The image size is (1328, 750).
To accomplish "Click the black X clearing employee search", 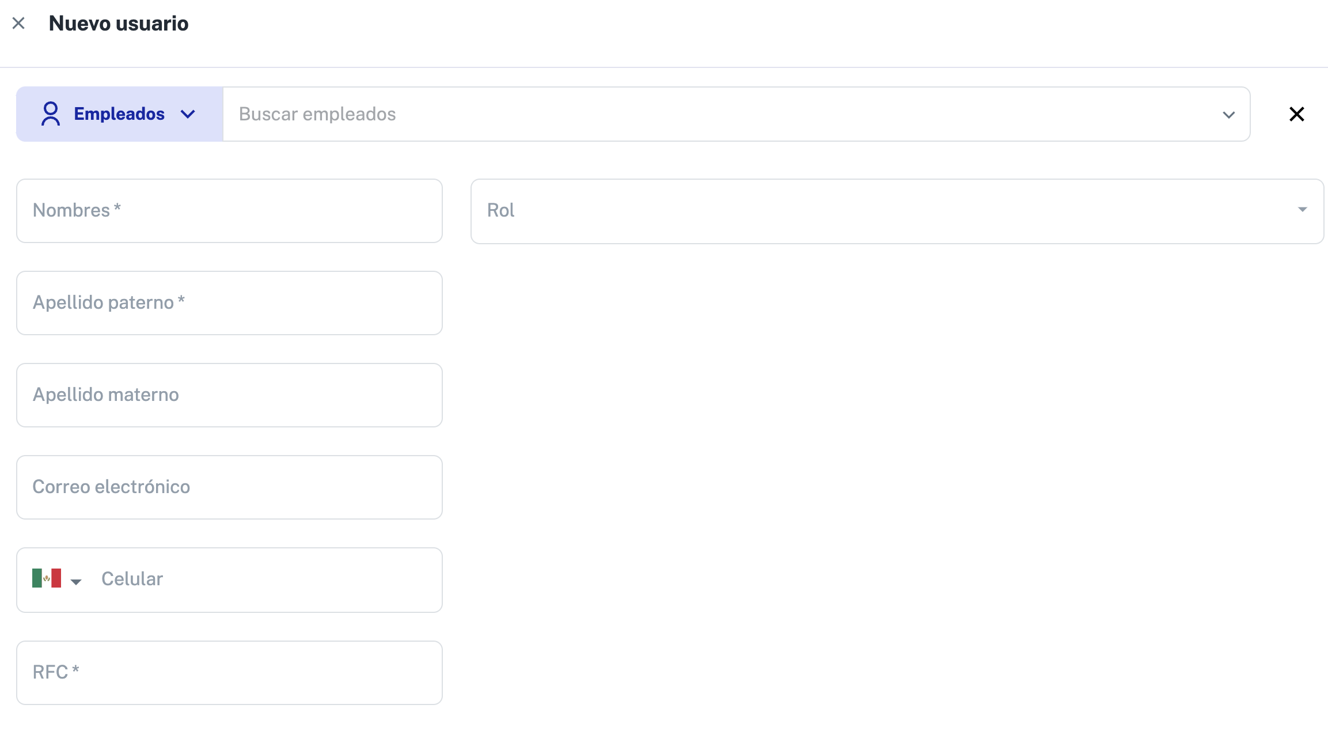I will tap(1297, 114).
